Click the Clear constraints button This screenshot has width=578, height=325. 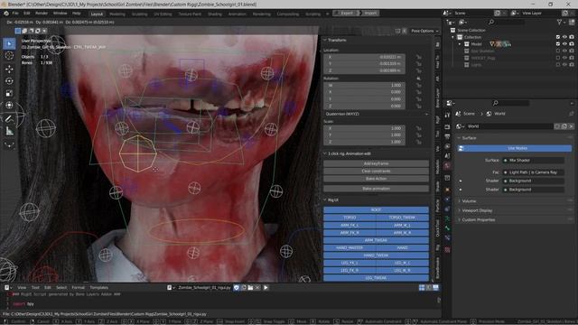pos(376,171)
